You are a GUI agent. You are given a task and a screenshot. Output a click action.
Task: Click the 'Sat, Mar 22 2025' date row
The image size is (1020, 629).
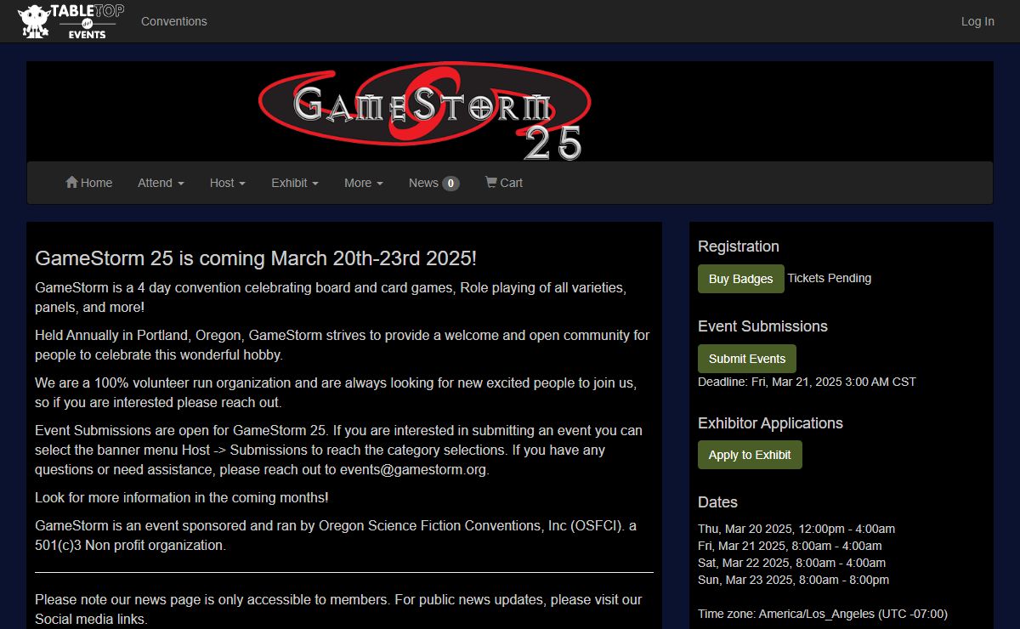pos(791,563)
